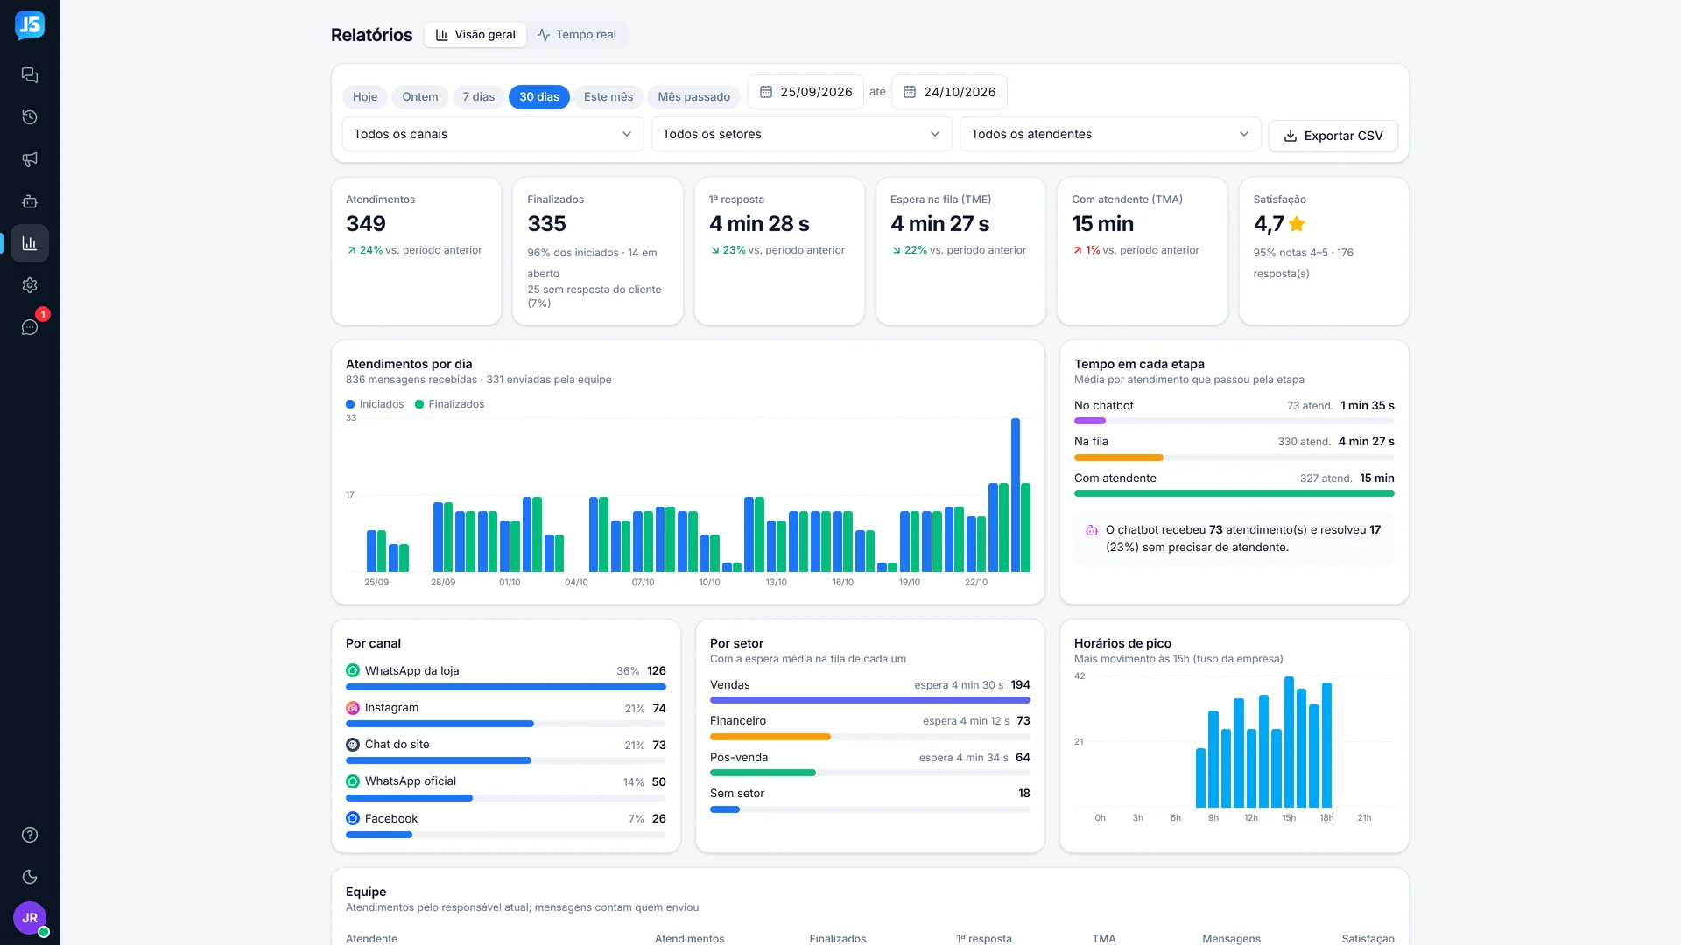
Task: Click the Na fila orange progress bar
Action: point(1119,458)
